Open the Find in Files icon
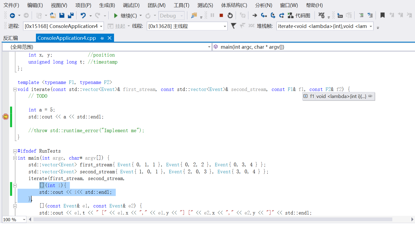Image resolution: width=415 pixels, height=225 pixels. (x=194, y=16)
